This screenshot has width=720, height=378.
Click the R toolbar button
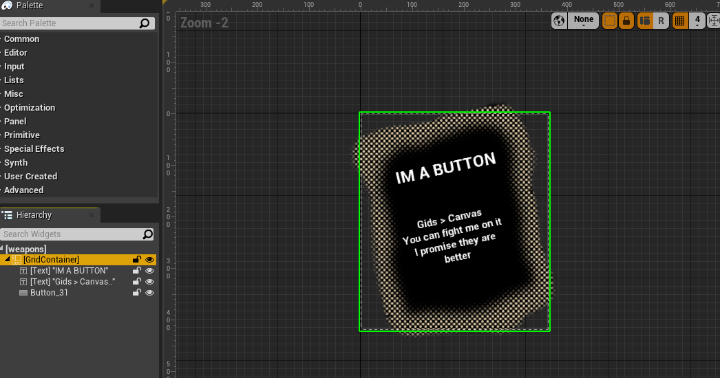pyautogui.click(x=661, y=21)
